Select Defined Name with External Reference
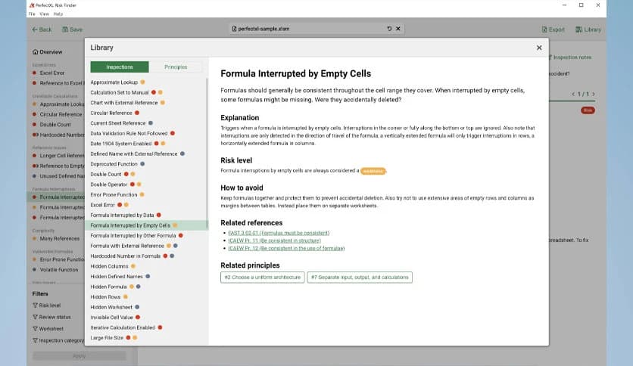 [x=137, y=154]
